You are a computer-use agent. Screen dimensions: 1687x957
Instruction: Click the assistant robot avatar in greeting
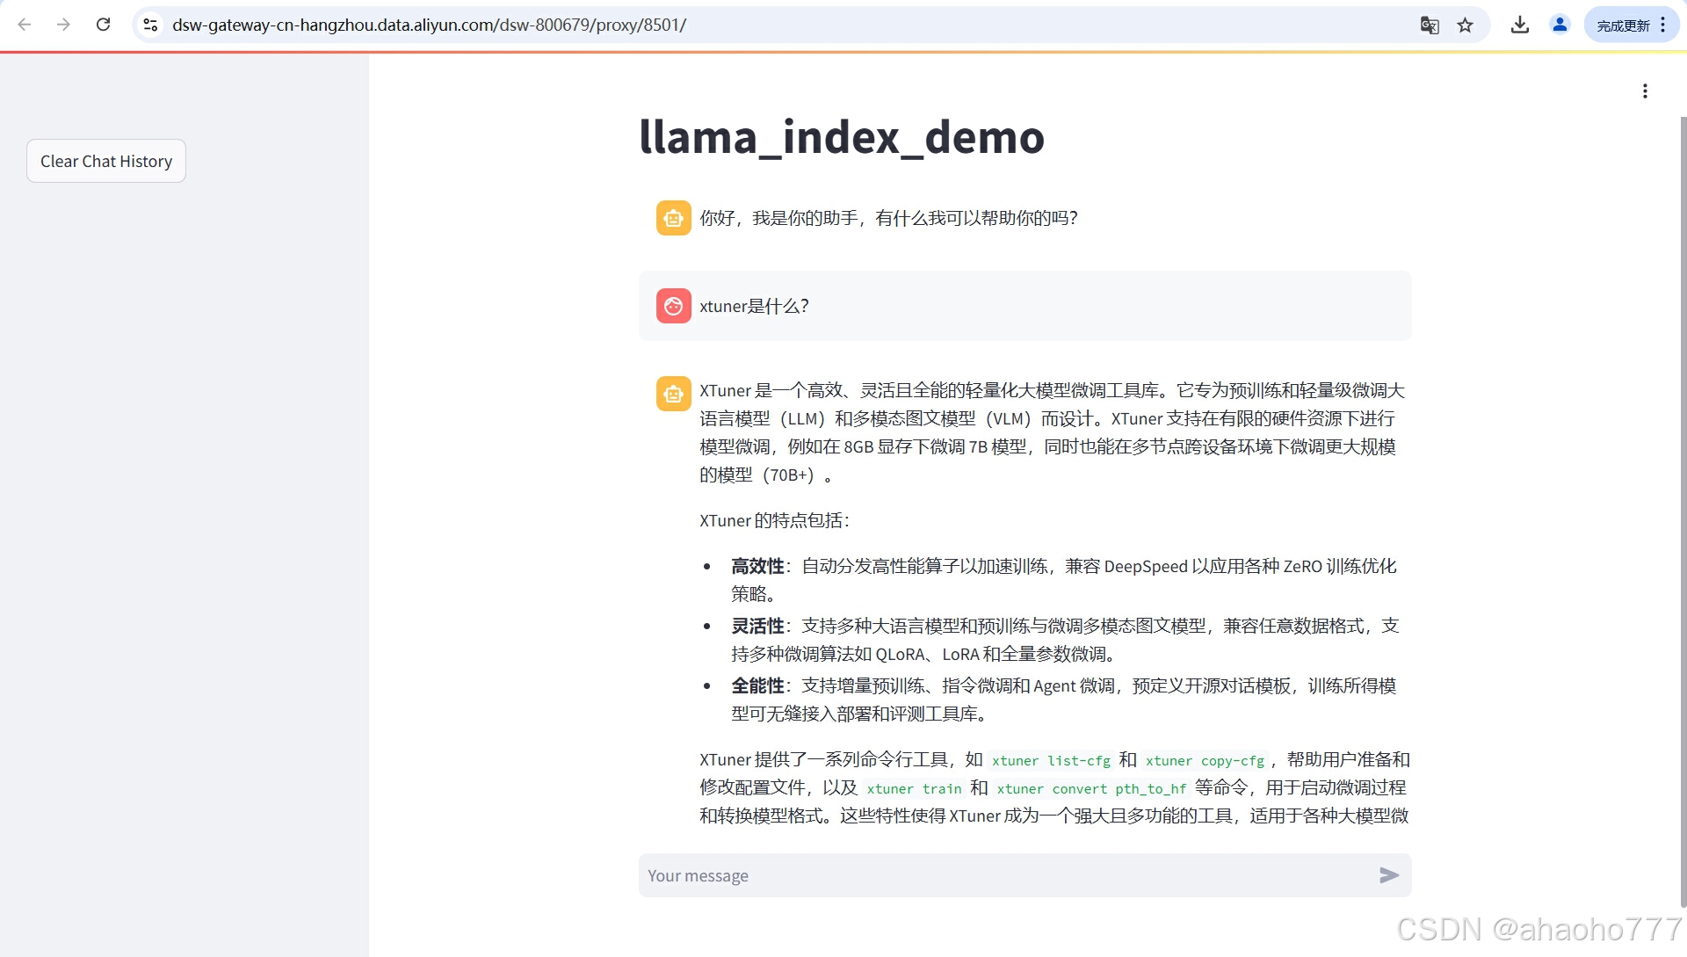click(x=673, y=218)
